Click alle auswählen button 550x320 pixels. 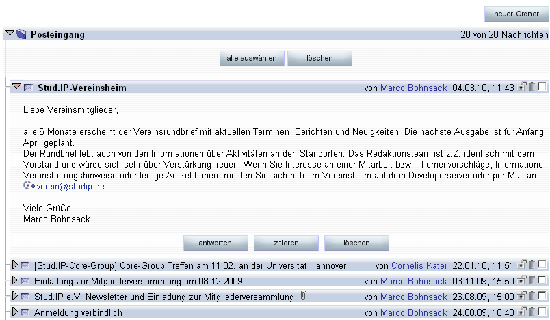click(252, 59)
